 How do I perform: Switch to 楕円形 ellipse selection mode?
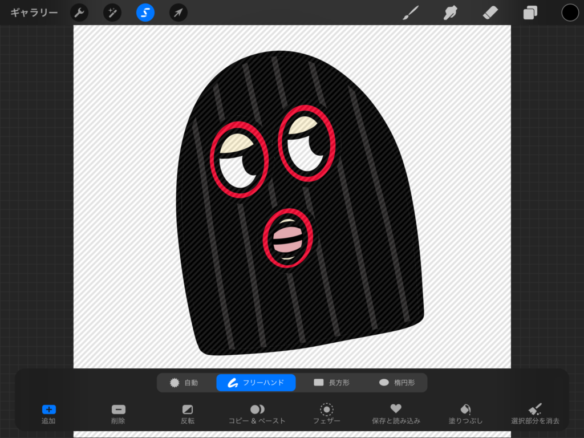pos(397,383)
